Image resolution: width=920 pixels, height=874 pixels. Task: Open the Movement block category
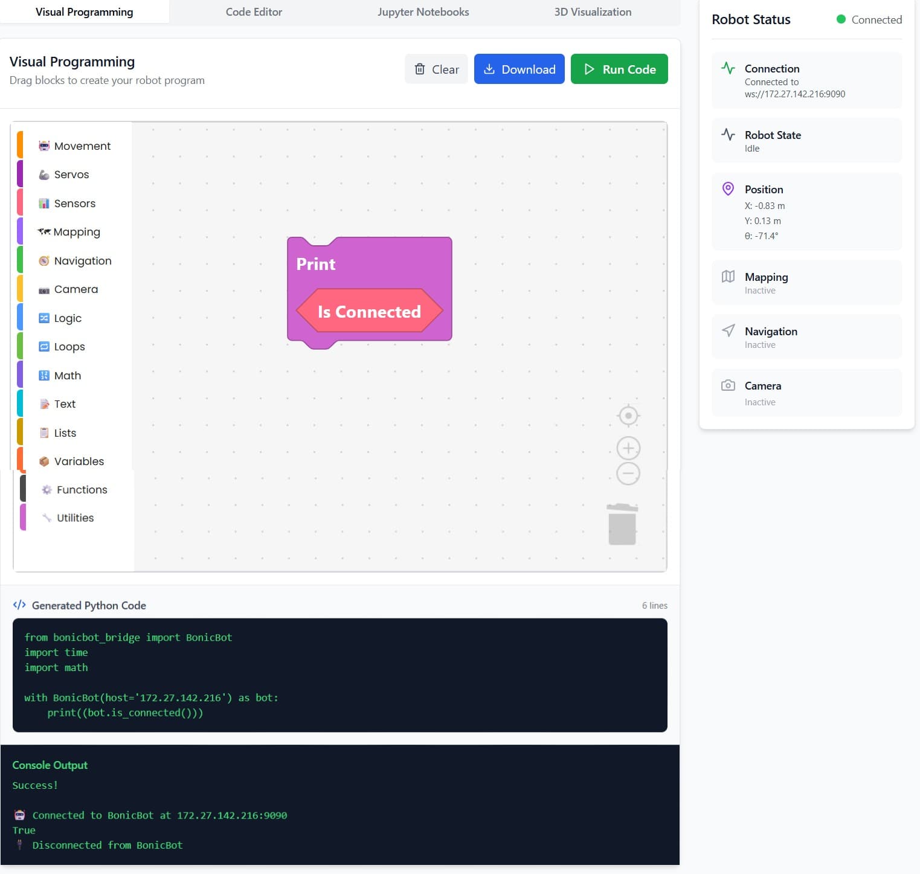[x=82, y=146]
